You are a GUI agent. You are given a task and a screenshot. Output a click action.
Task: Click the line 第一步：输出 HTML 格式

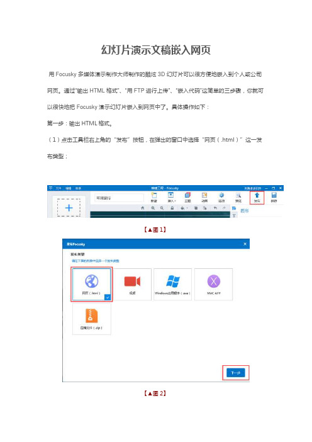[x=80, y=123]
